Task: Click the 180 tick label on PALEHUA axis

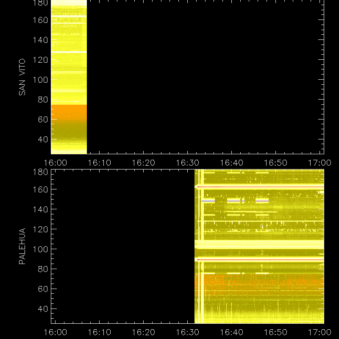Action: tap(40, 172)
